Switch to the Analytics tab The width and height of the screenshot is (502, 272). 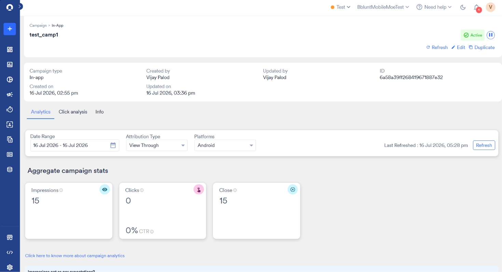point(41,112)
